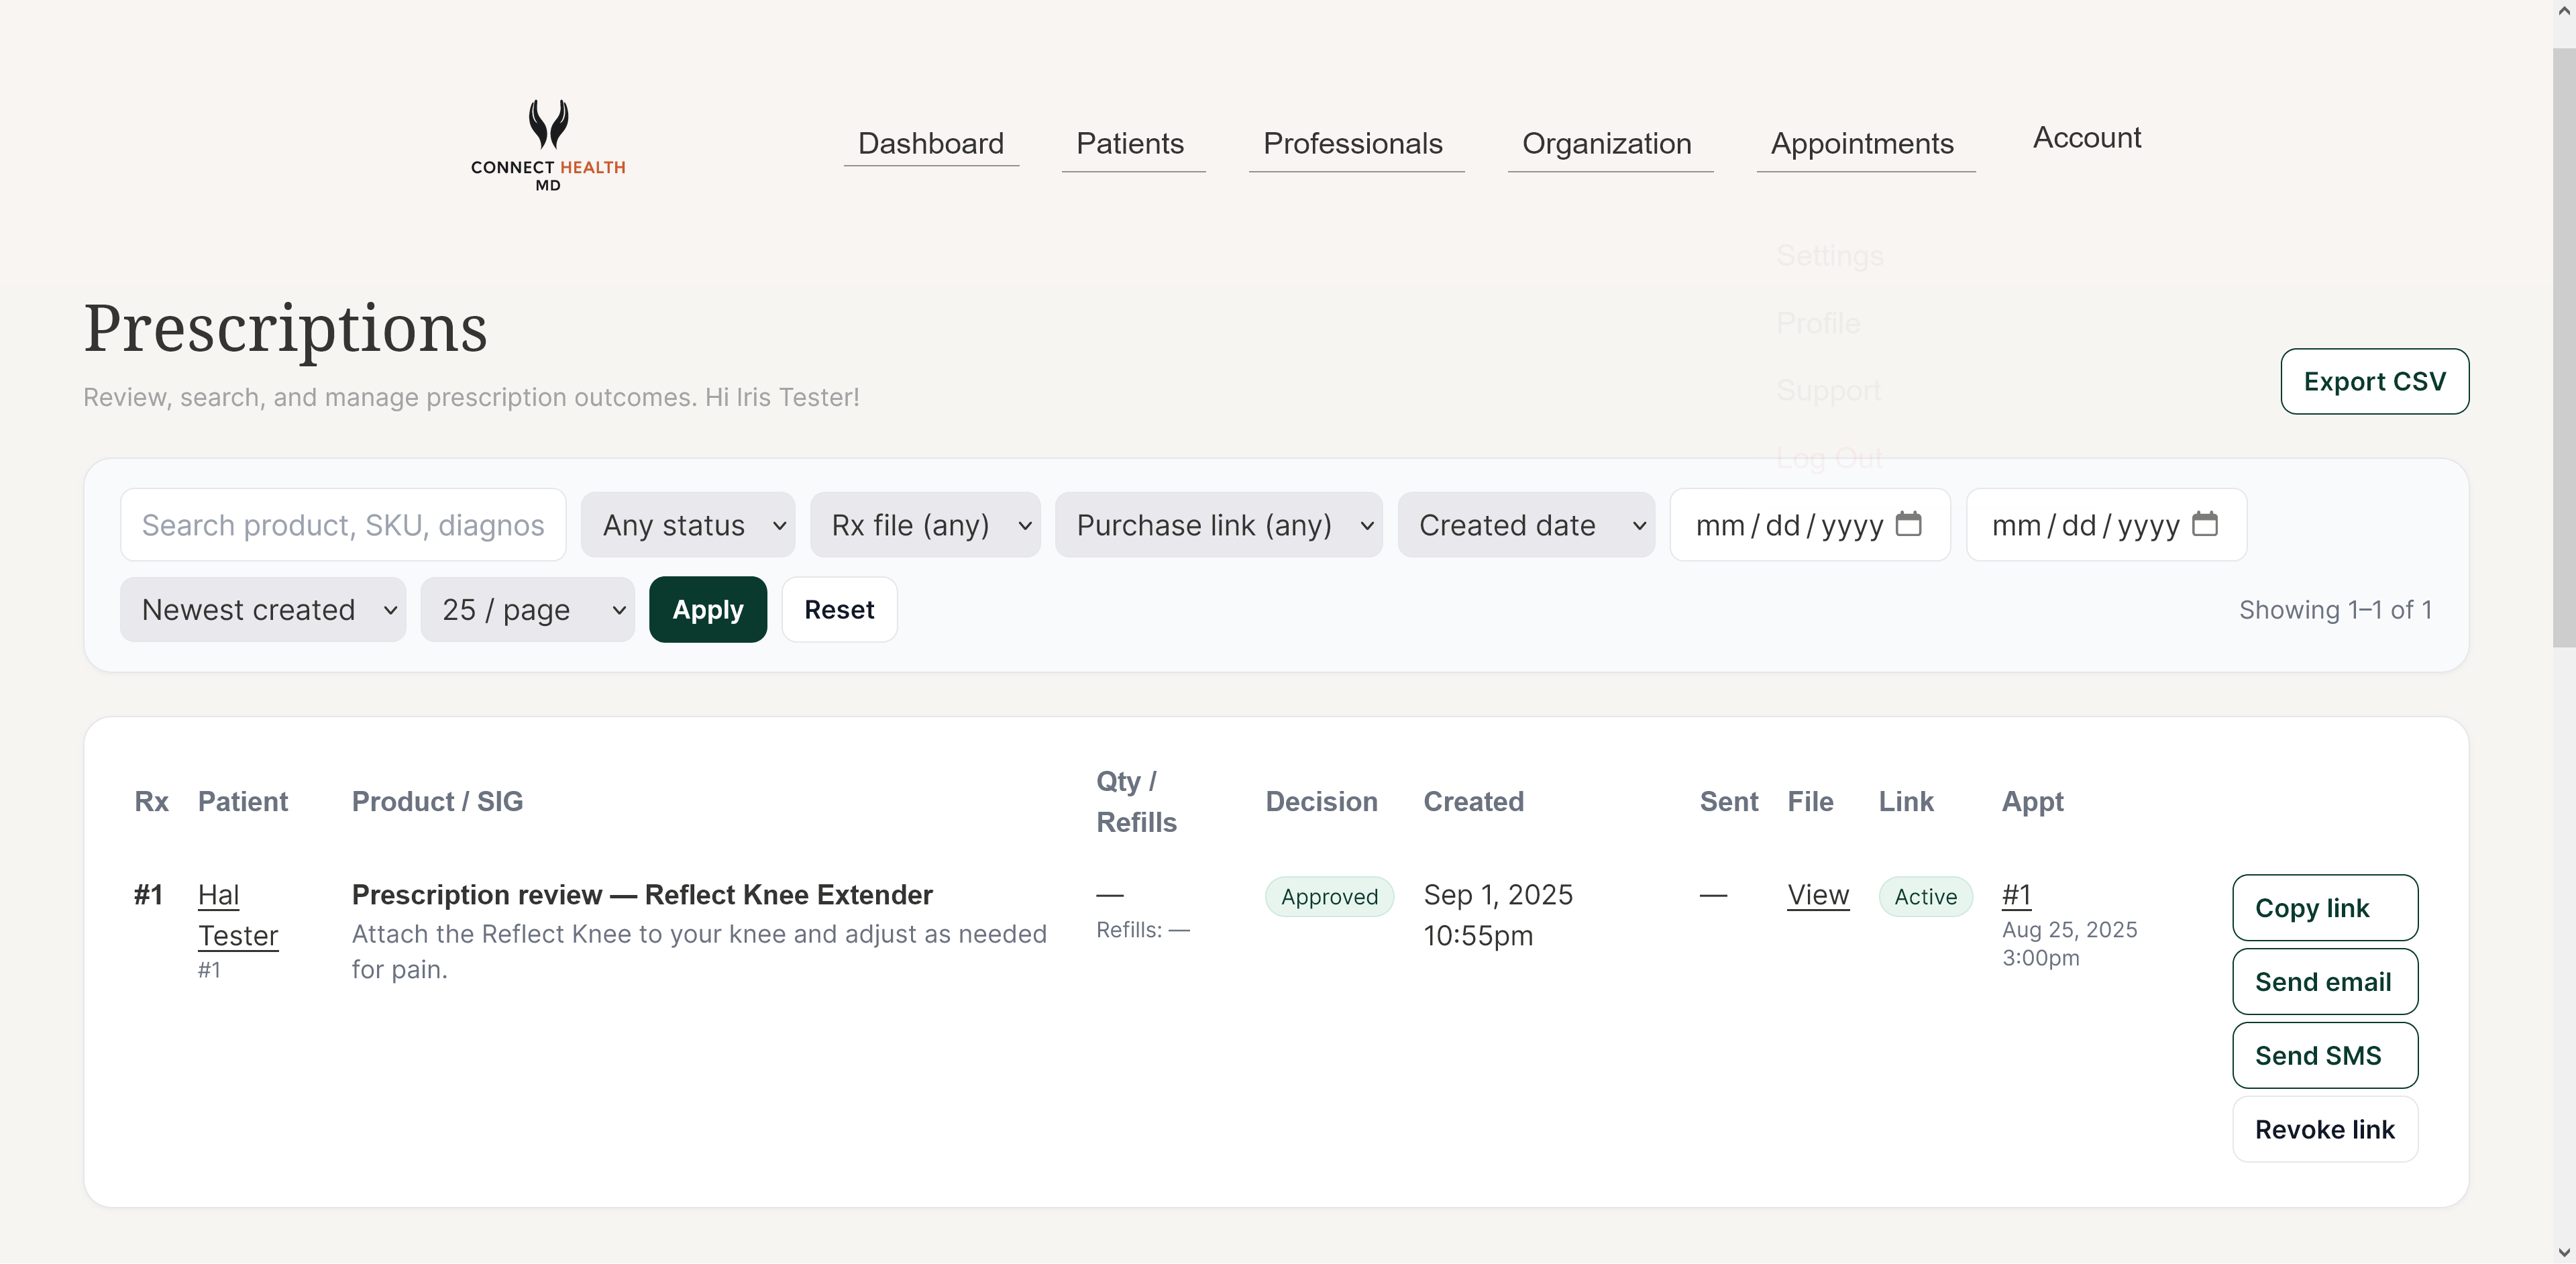Open the 25 / page selector
This screenshot has width=2576, height=1264.
pyautogui.click(x=528, y=609)
